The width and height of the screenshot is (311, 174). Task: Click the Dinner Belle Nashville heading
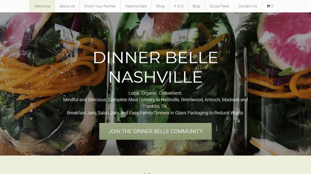(x=155, y=67)
